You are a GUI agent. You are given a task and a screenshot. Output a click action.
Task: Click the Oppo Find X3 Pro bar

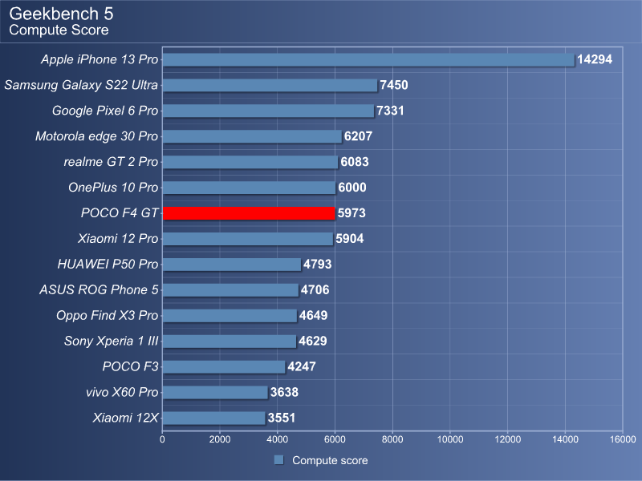coord(230,315)
